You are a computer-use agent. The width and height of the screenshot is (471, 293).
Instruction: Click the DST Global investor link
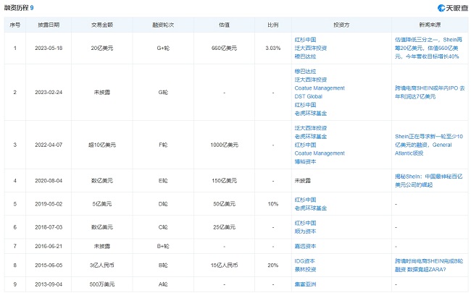point(309,96)
